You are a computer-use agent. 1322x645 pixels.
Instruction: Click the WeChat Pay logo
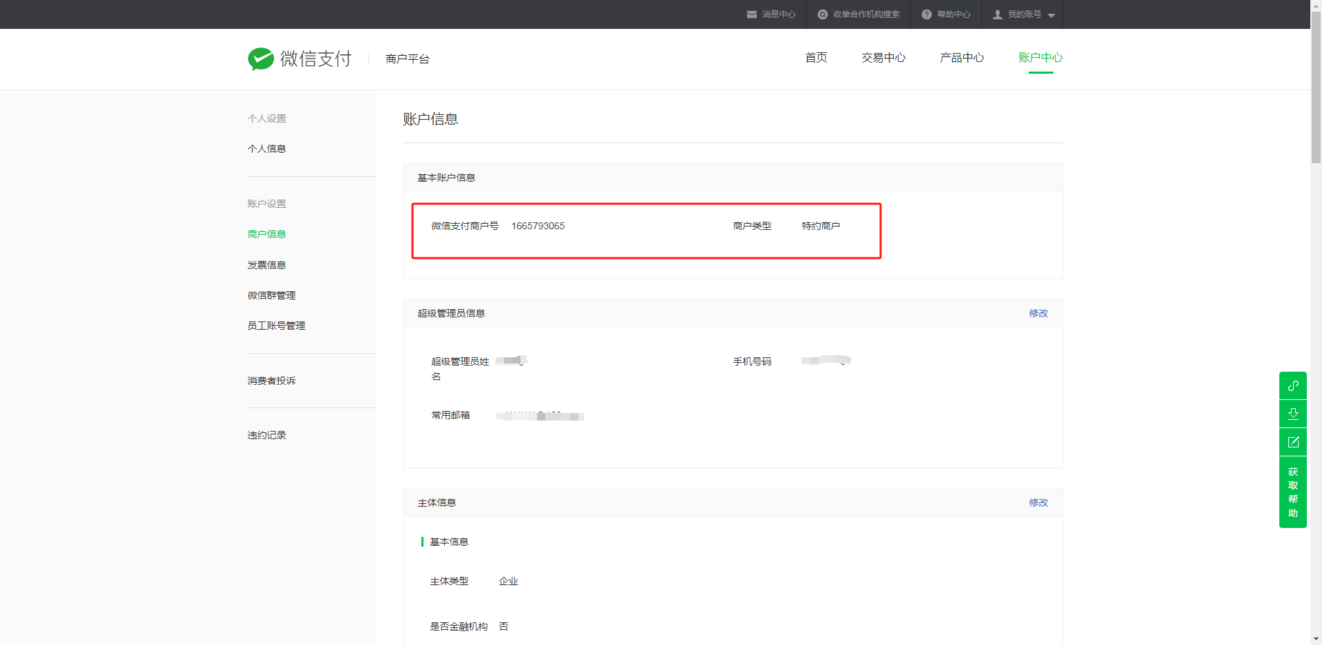[x=300, y=59]
